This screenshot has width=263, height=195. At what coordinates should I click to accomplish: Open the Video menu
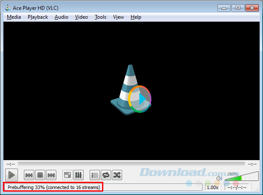tap(82, 17)
